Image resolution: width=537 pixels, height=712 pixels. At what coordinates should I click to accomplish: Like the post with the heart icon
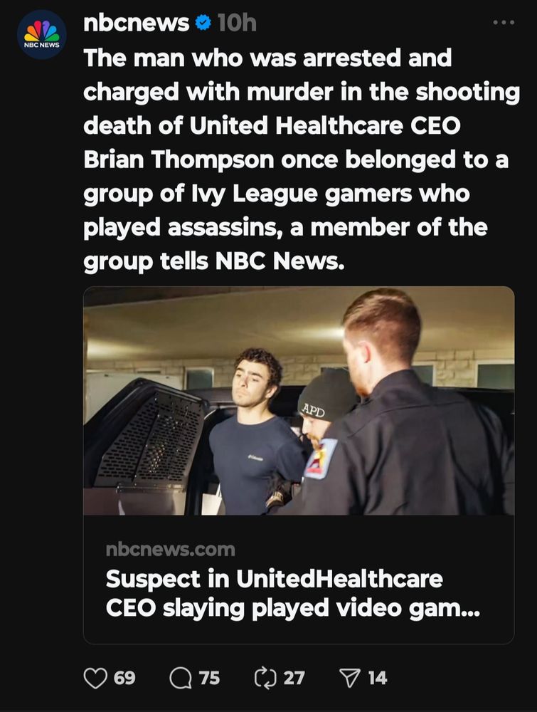(95, 678)
